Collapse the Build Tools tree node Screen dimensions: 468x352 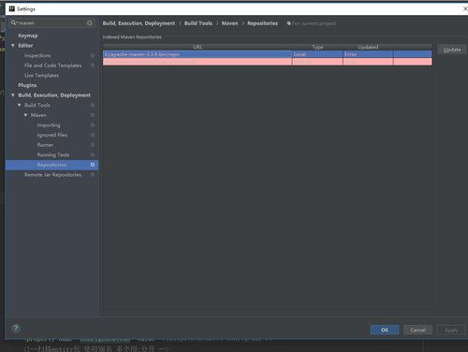(20, 105)
